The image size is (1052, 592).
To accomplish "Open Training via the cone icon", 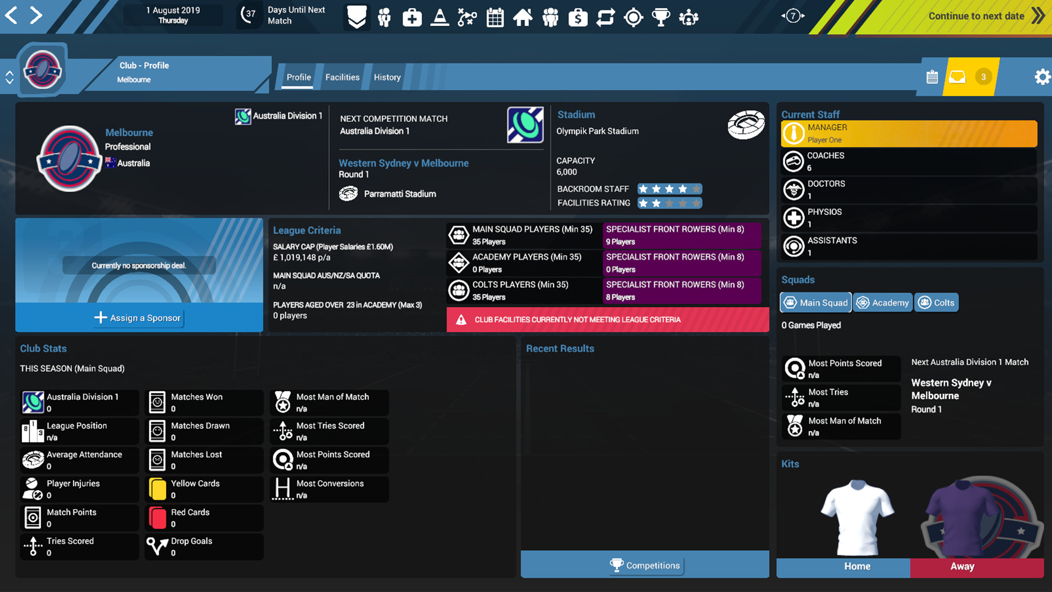I will point(439,17).
